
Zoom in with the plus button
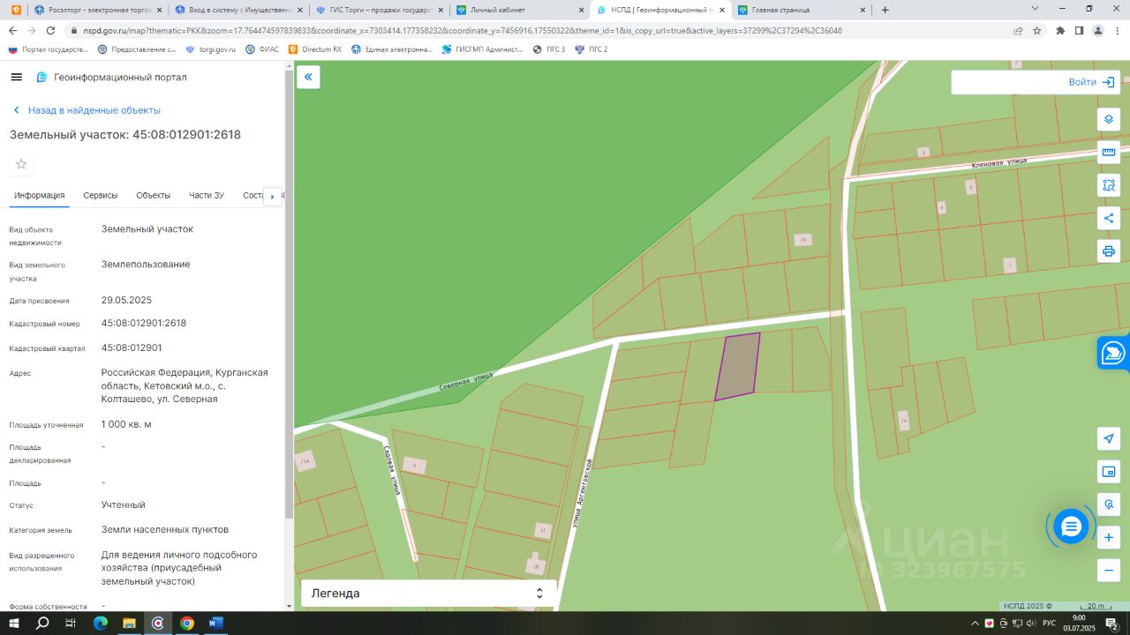coord(1109,537)
